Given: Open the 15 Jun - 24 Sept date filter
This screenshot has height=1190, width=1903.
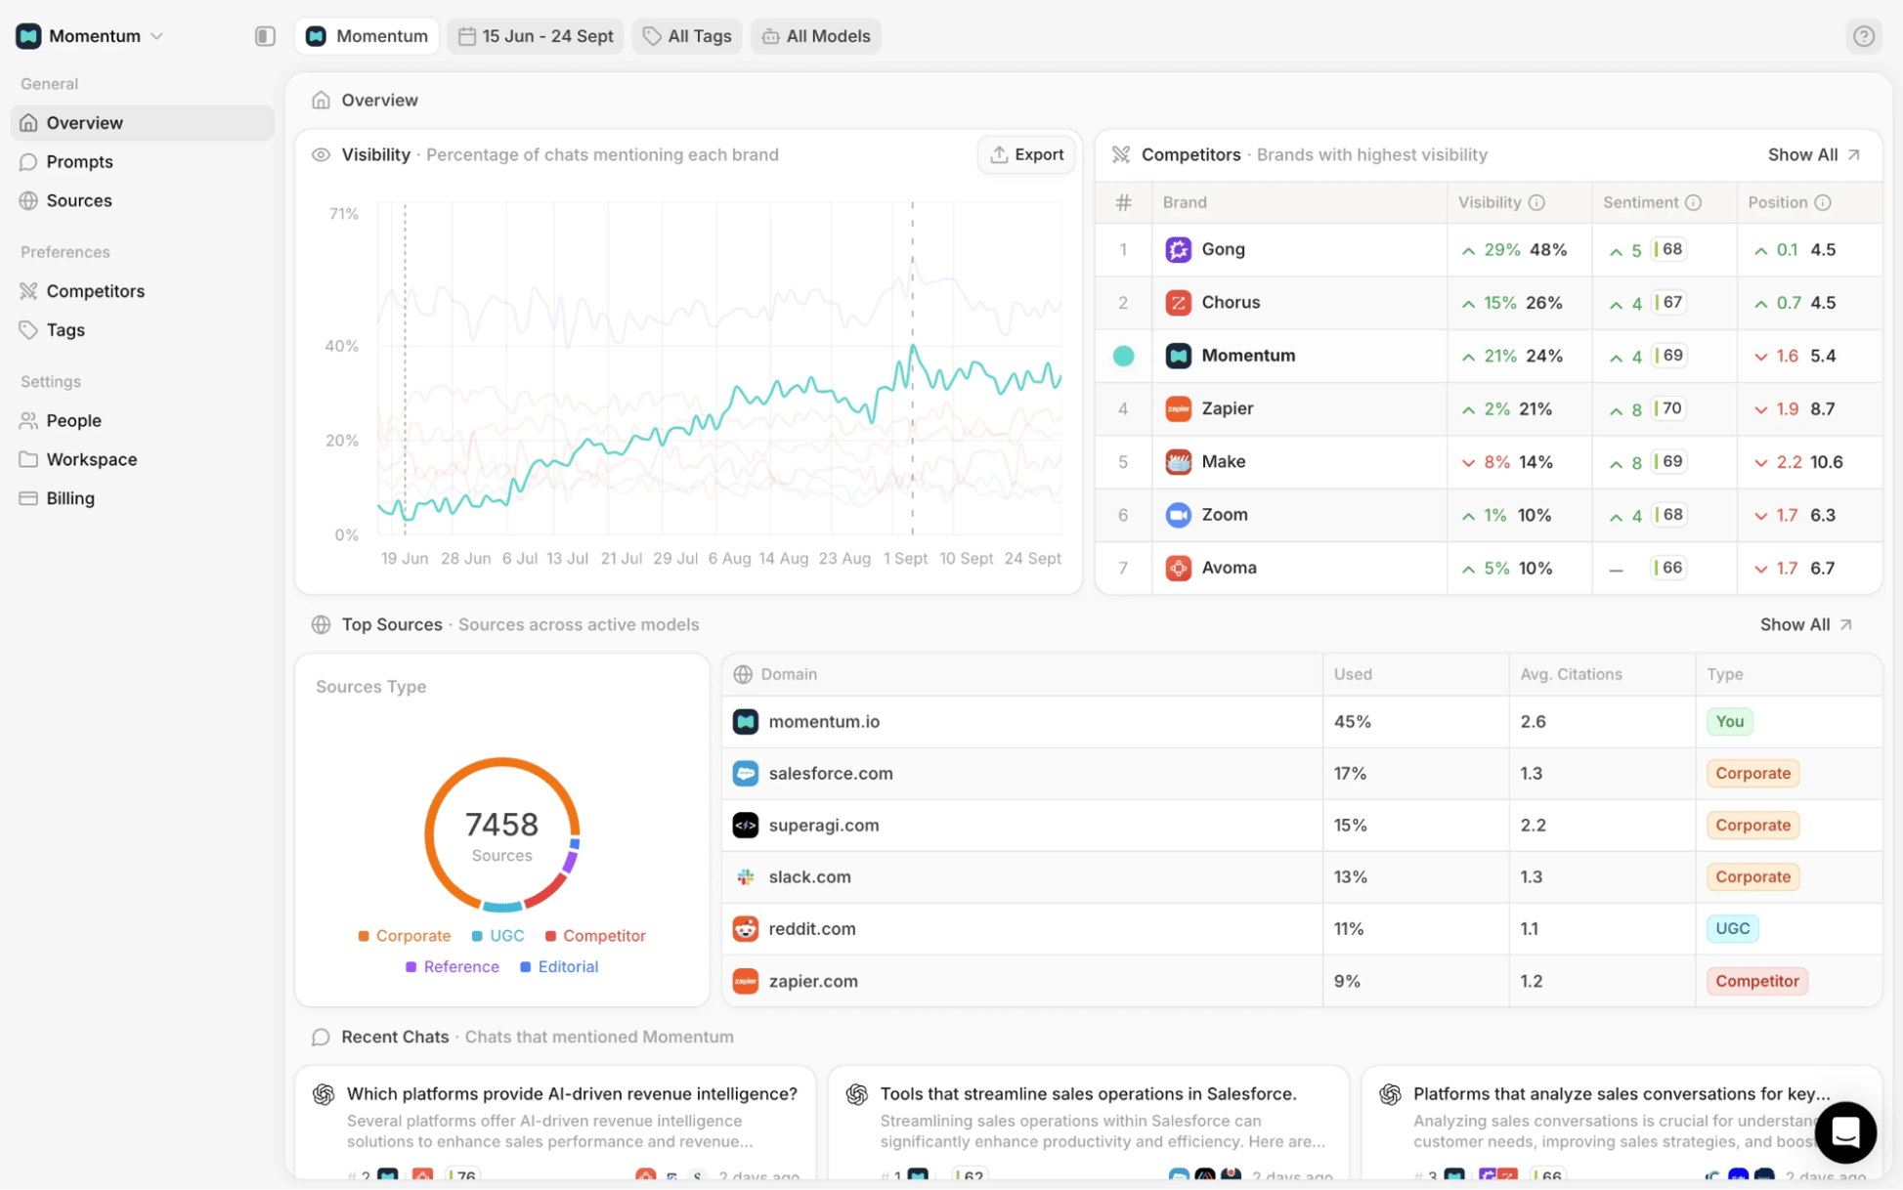Looking at the screenshot, I should [x=536, y=36].
